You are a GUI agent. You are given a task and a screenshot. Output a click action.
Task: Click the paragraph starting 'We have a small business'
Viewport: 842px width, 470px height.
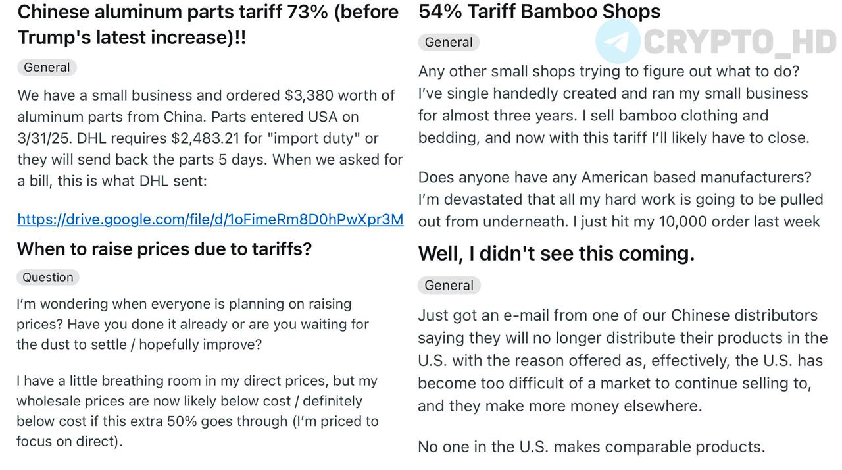pos(210,138)
